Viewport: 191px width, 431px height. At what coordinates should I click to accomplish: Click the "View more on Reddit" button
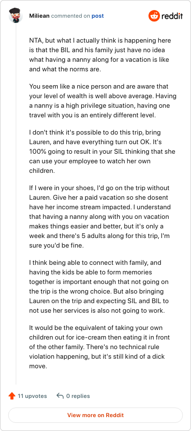point(95,415)
